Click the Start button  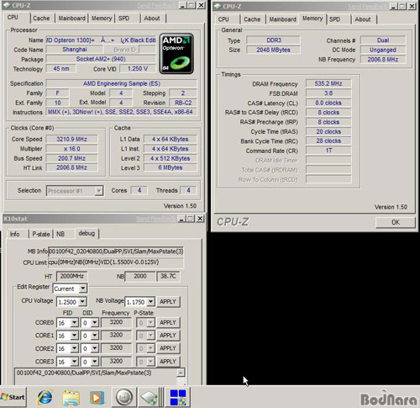(13, 397)
